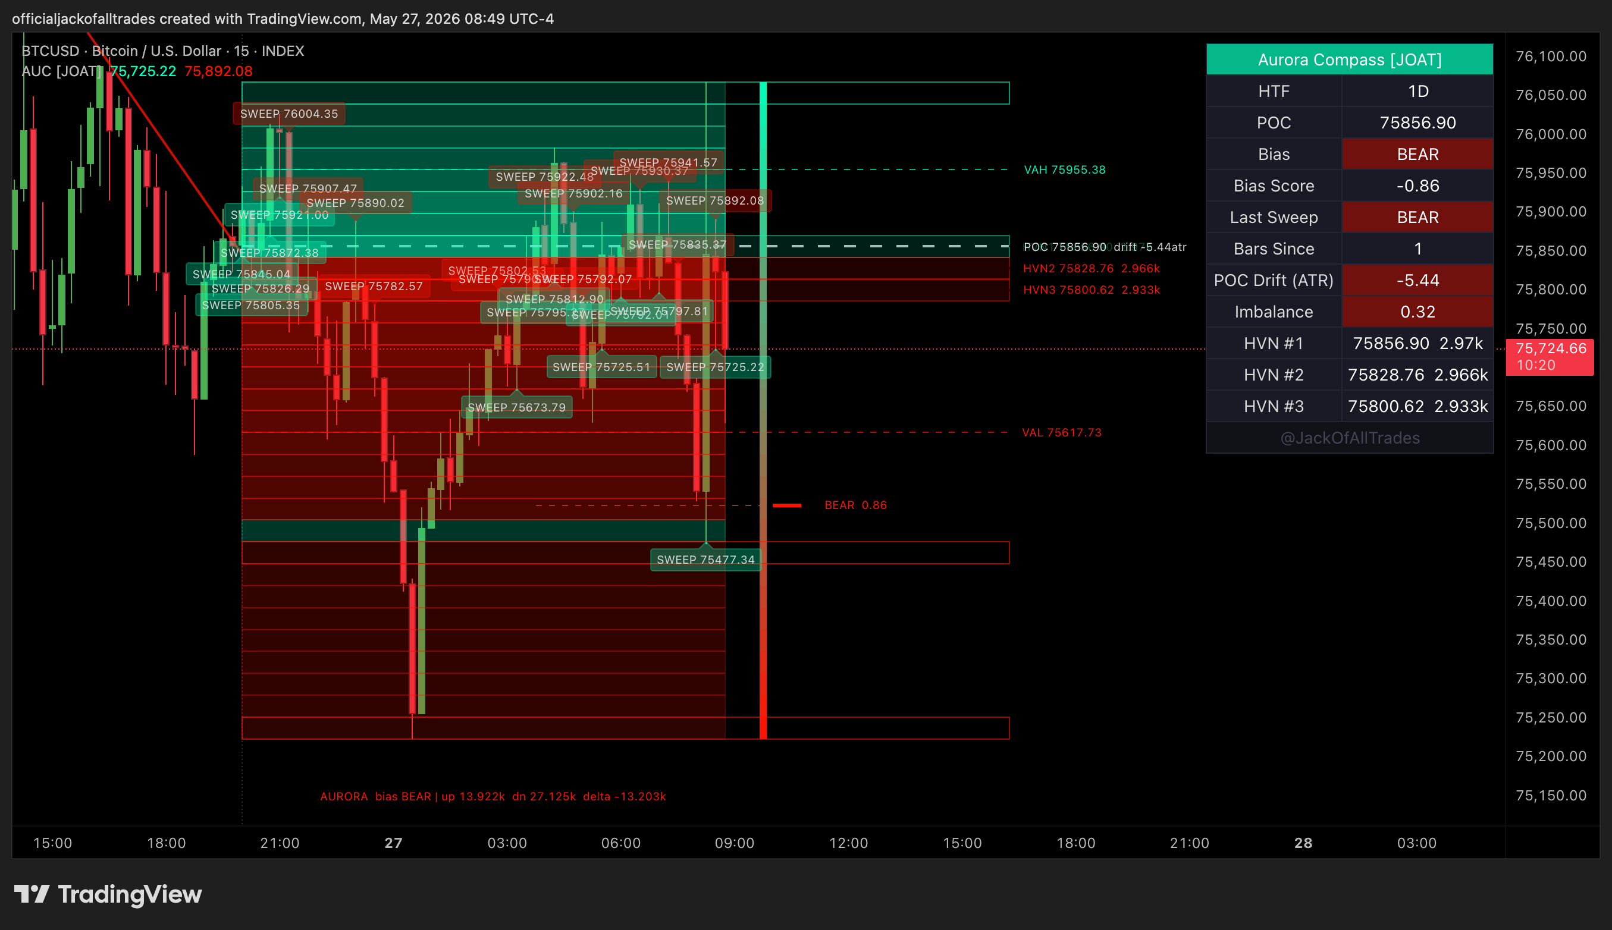Click the 75,150.00 price axis label
1612x930 pixels.
1551,796
